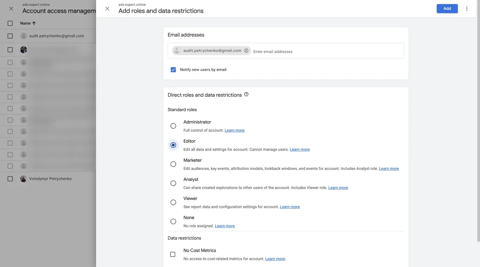480x267 pixels.
Task: Enable the No Cost Metrics restriction
Action: 173,254
